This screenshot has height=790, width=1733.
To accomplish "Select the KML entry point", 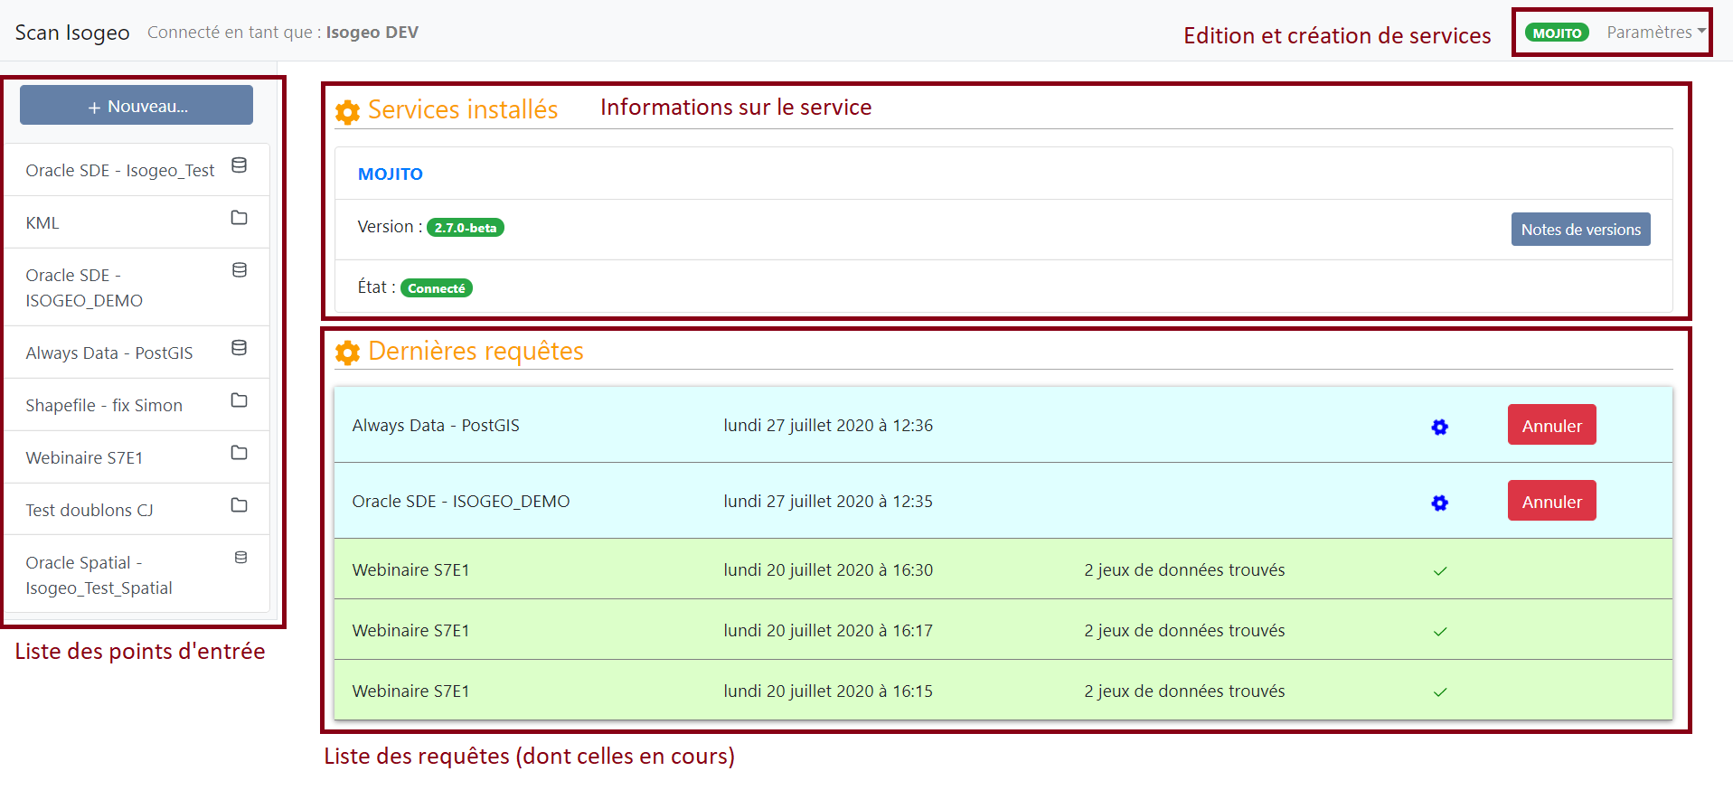I will click(x=137, y=222).
